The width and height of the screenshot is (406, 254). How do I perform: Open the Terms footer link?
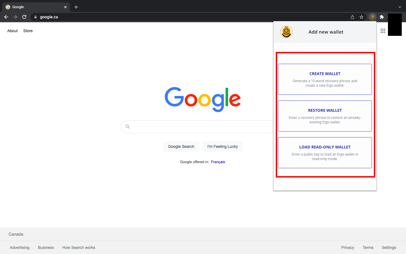(x=368, y=248)
